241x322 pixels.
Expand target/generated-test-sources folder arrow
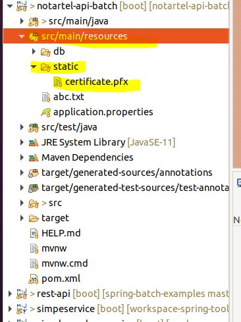tap(22, 188)
